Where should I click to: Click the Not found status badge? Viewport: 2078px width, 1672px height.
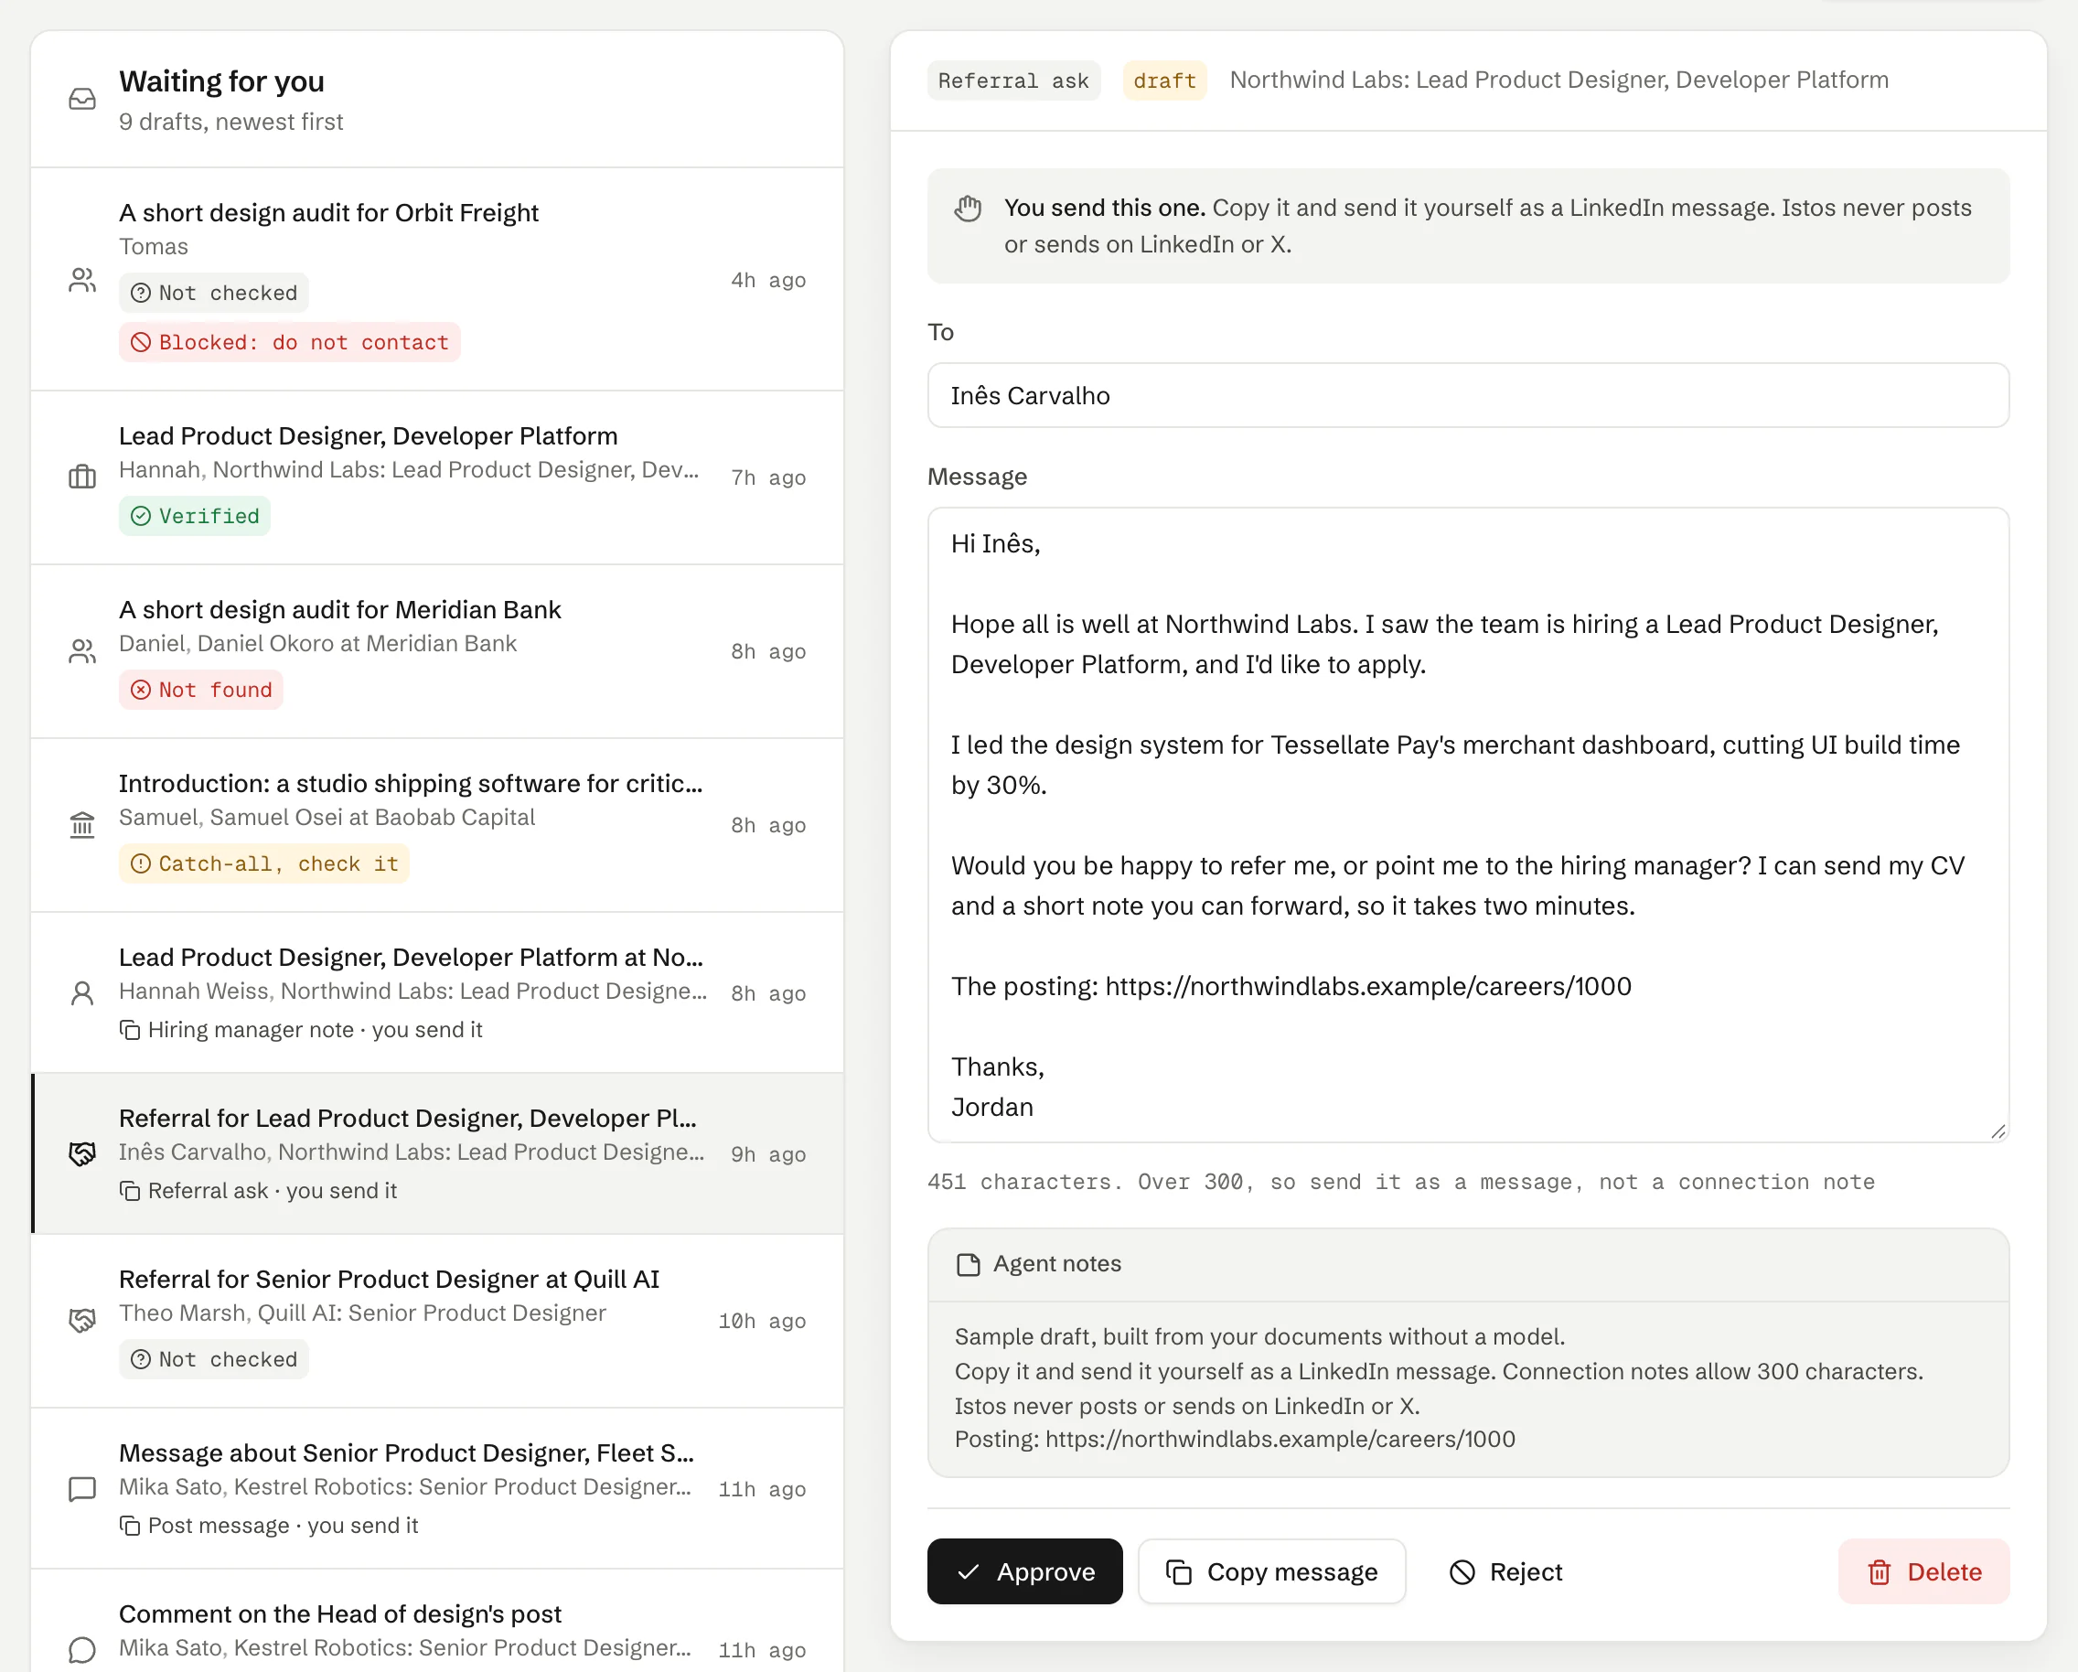200,690
